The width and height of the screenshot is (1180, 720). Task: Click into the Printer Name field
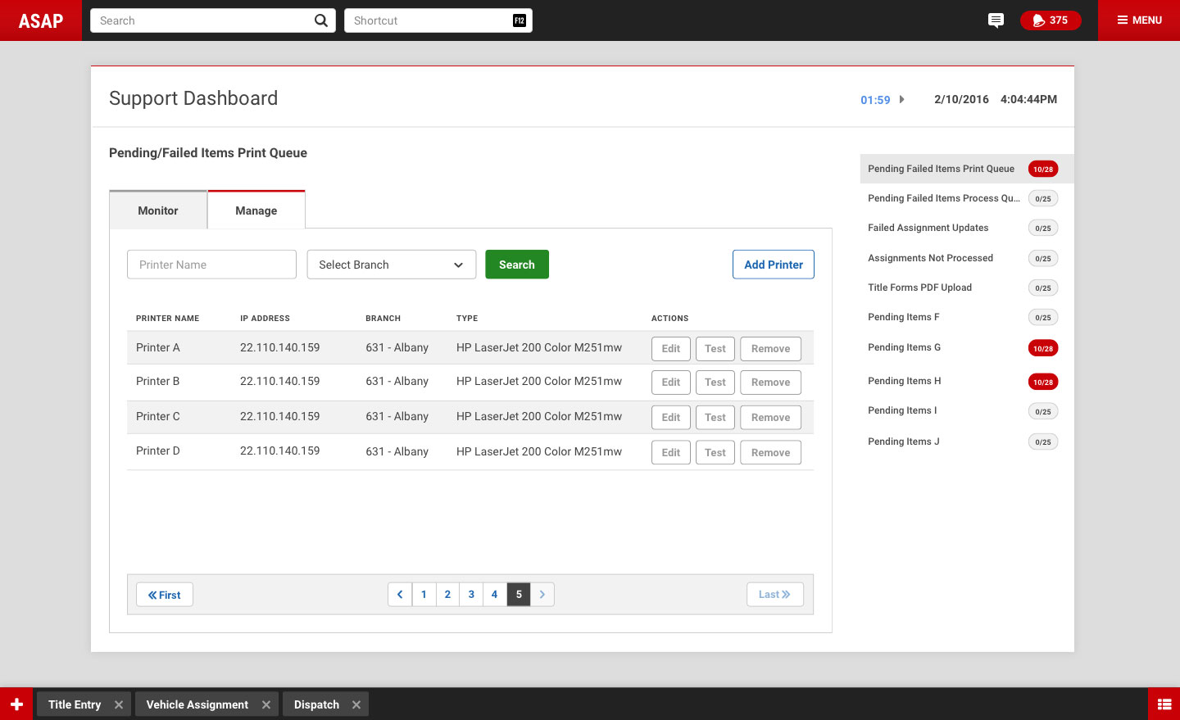click(x=211, y=265)
